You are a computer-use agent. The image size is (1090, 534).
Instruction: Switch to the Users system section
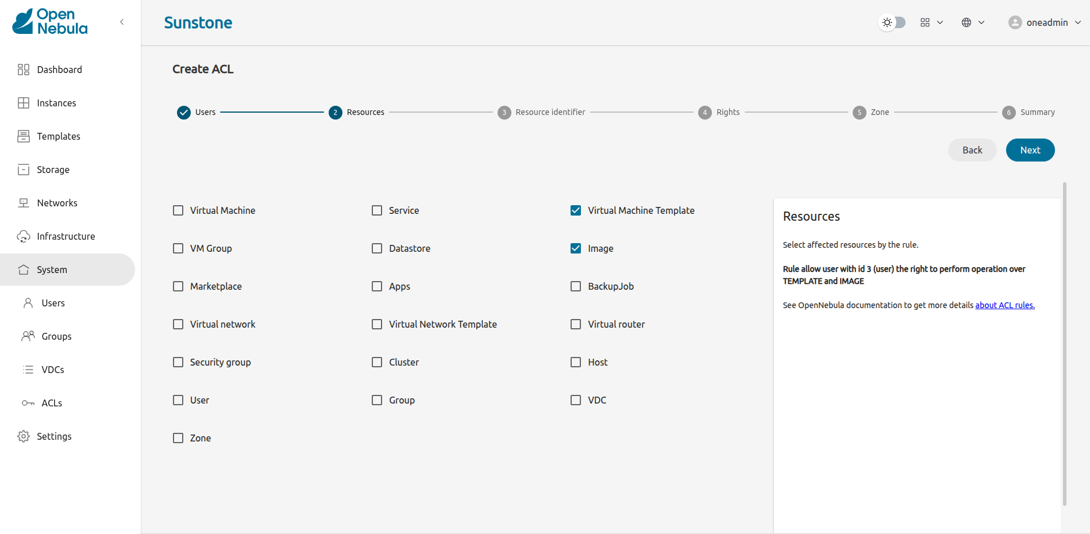53,302
